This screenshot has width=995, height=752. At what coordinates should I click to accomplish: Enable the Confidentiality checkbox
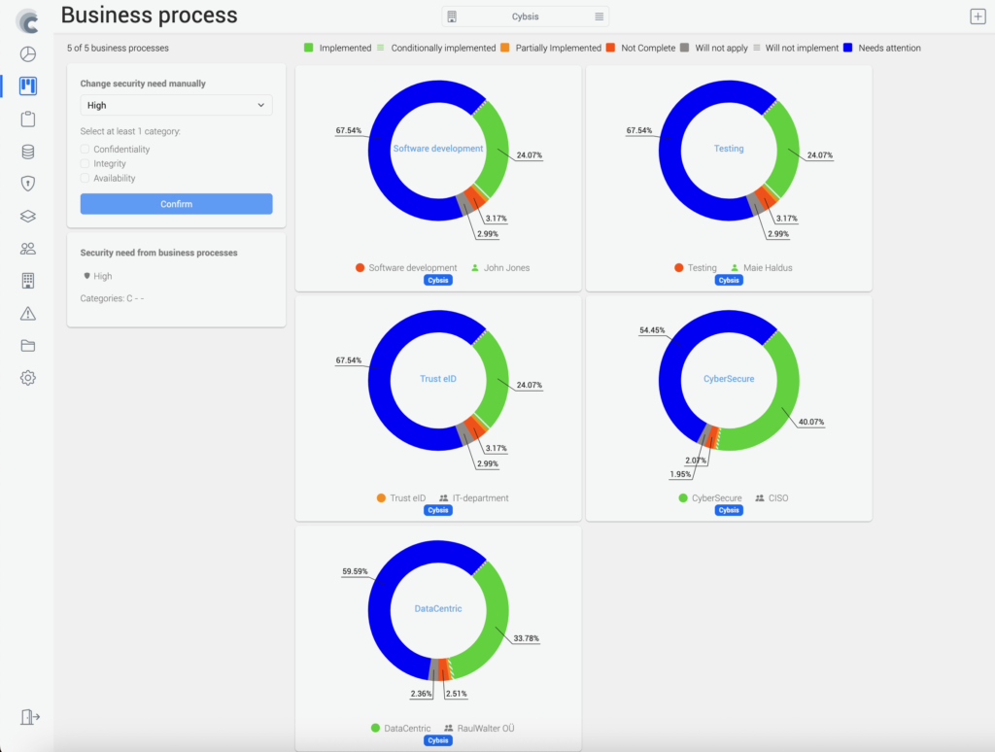coord(86,150)
